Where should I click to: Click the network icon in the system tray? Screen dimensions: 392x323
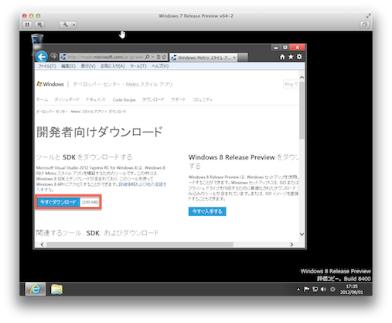[315, 290]
